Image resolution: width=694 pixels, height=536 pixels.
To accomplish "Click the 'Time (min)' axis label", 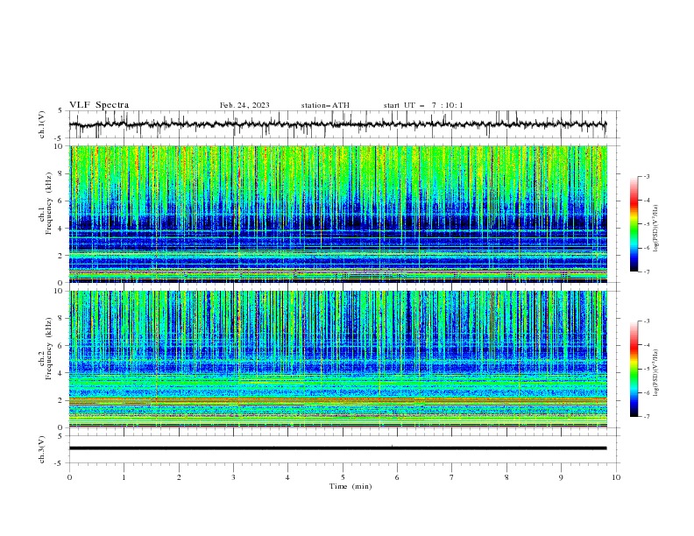I will pyautogui.click(x=351, y=486).
